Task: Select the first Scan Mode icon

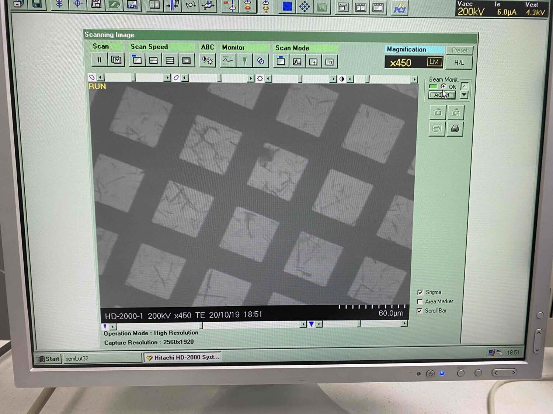Action: coord(281,61)
